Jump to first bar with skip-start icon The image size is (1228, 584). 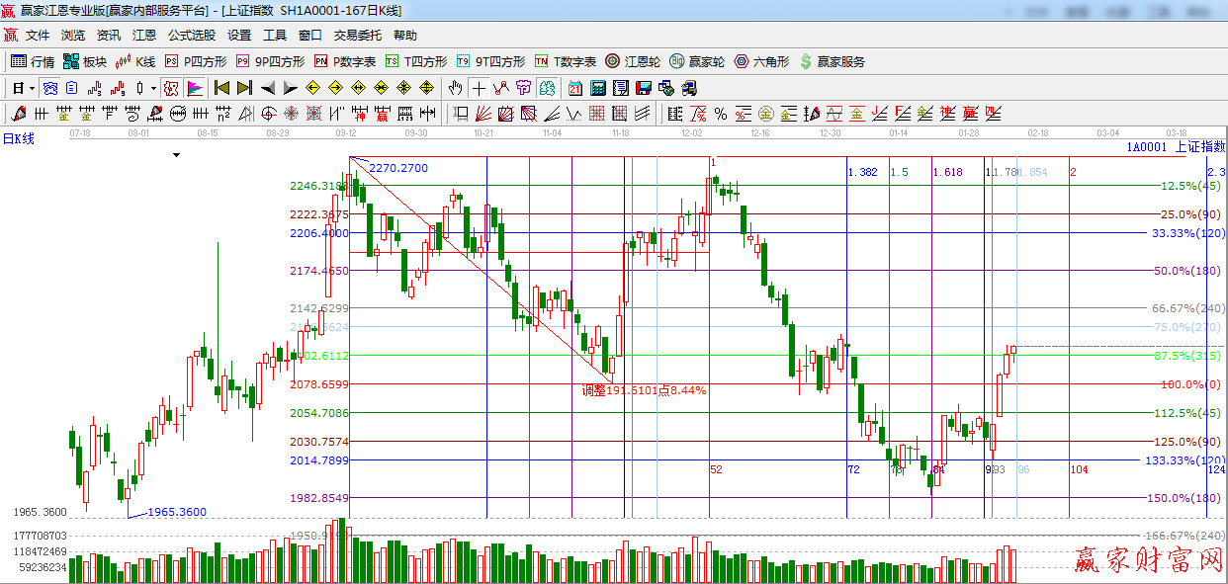pos(221,88)
